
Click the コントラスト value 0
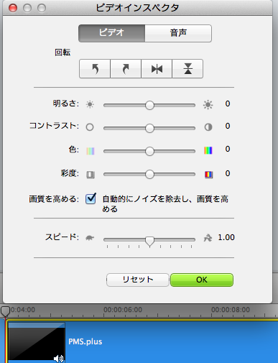coord(228,126)
